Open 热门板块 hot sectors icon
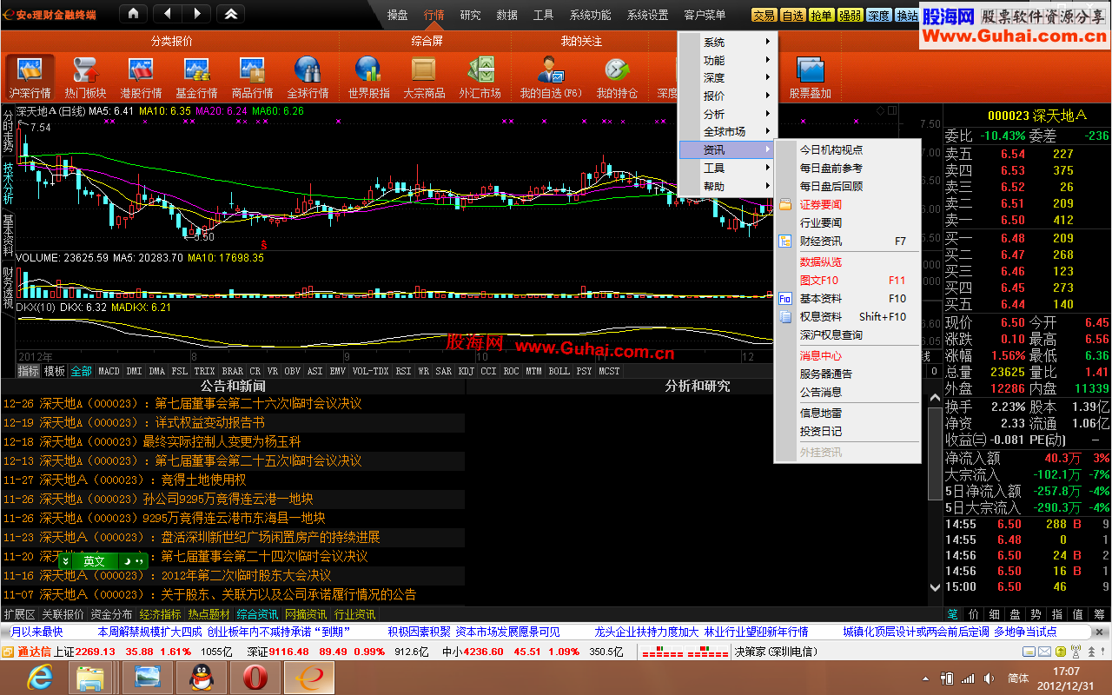The width and height of the screenshot is (1112, 695). [x=85, y=78]
